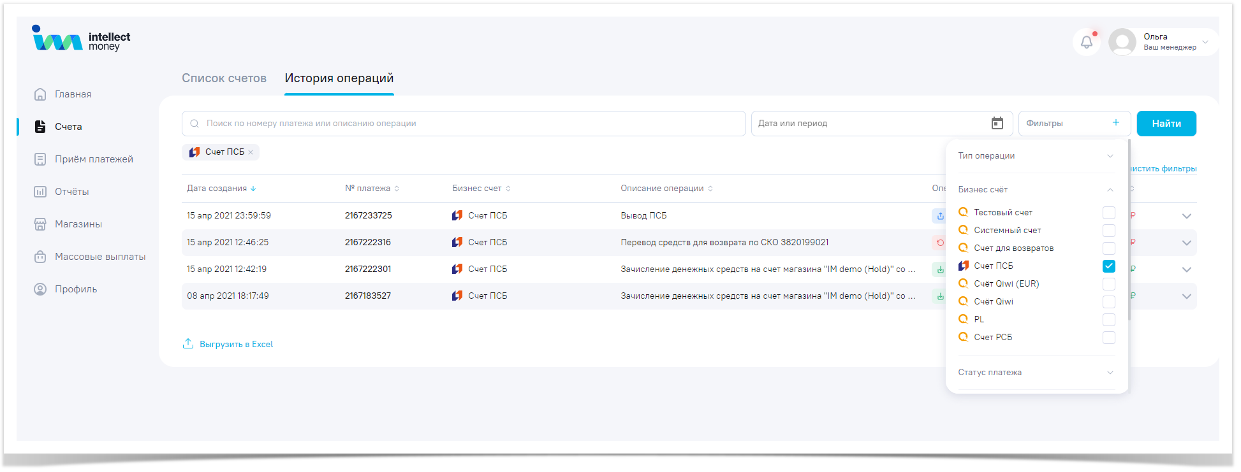Click the Выгрузить в Excel link
This screenshot has width=1241, height=472.
235,345
